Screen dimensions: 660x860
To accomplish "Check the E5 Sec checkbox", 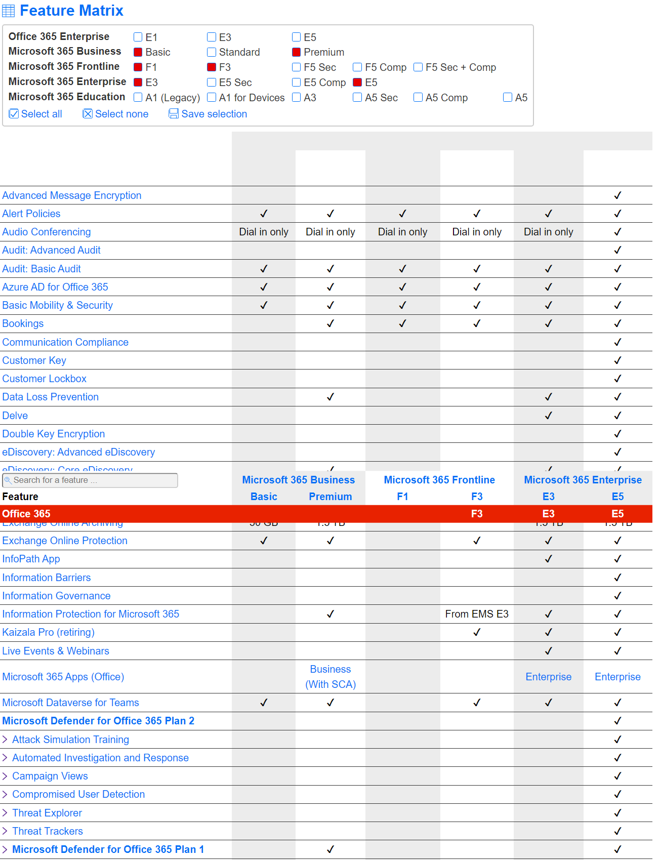I will 212,83.
